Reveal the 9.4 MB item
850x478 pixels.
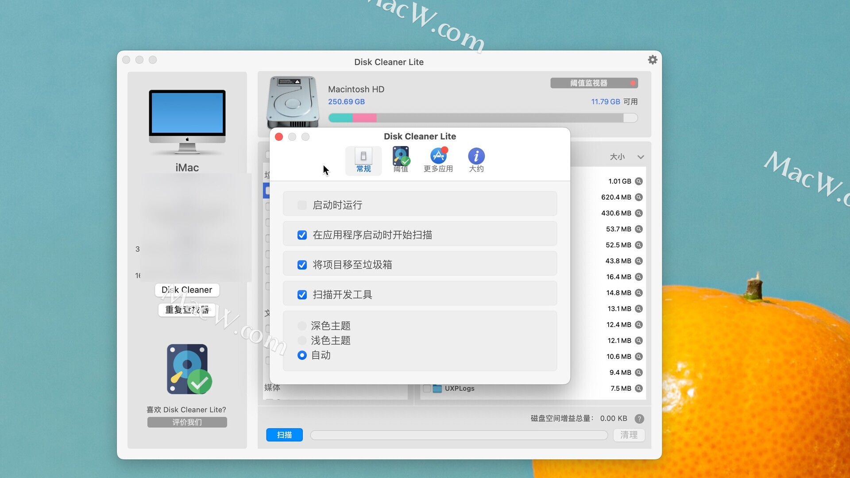(639, 373)
